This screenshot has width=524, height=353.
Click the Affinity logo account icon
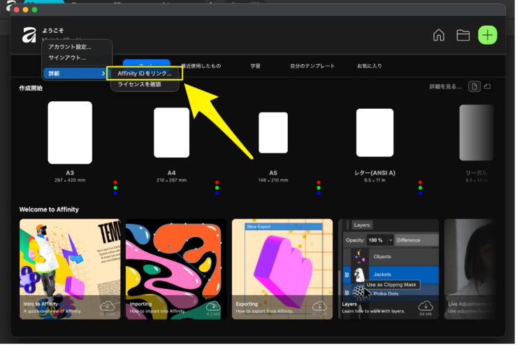29,36
